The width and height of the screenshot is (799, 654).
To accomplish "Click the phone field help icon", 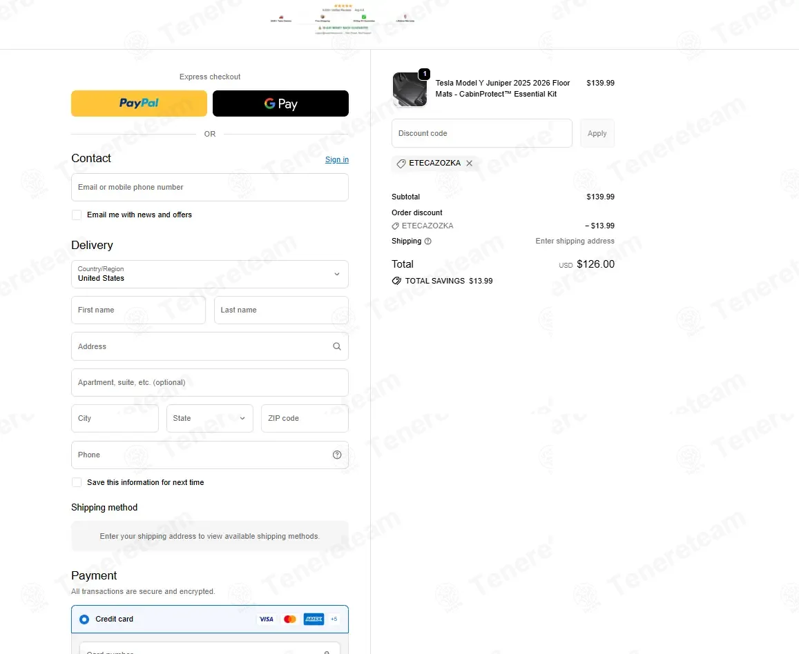I will 337,455.
